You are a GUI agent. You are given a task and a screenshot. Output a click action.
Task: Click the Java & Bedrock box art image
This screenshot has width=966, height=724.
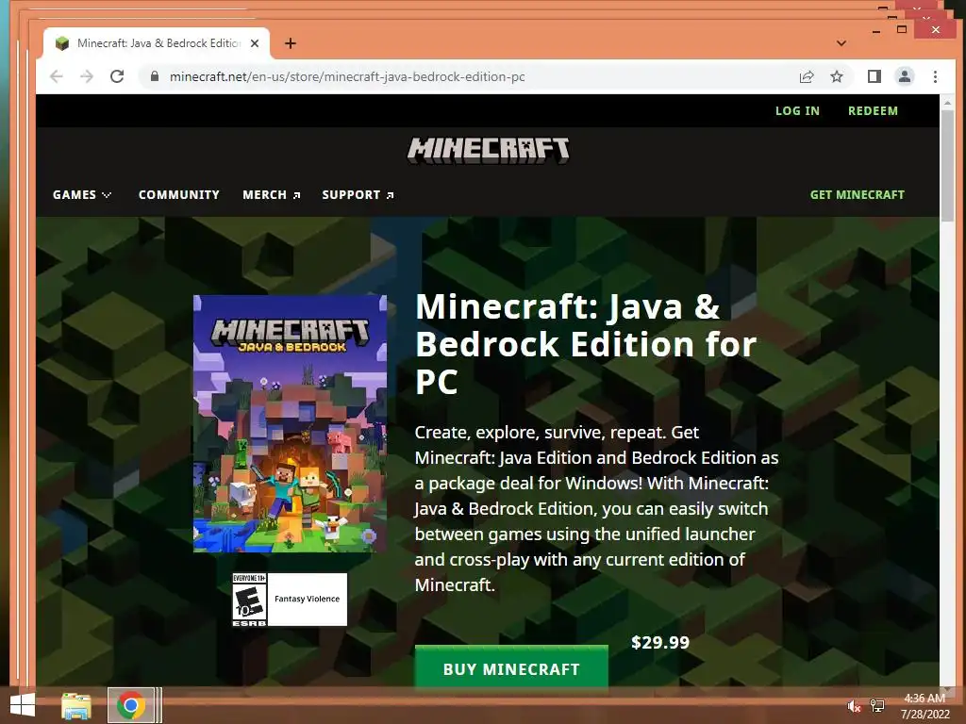coord(291,423)
